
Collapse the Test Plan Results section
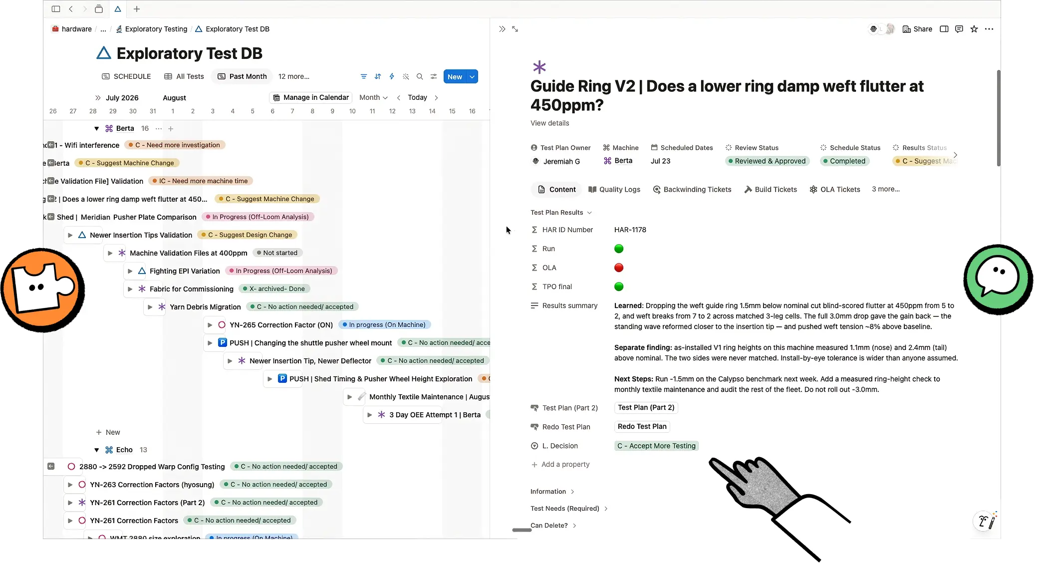[x=561, y=213]
